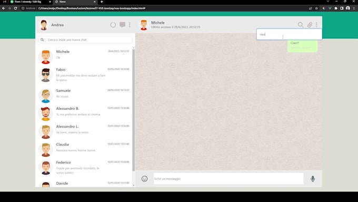
Task: Click the search messages magnifier in chat header
Action: [x=301, y=25]
